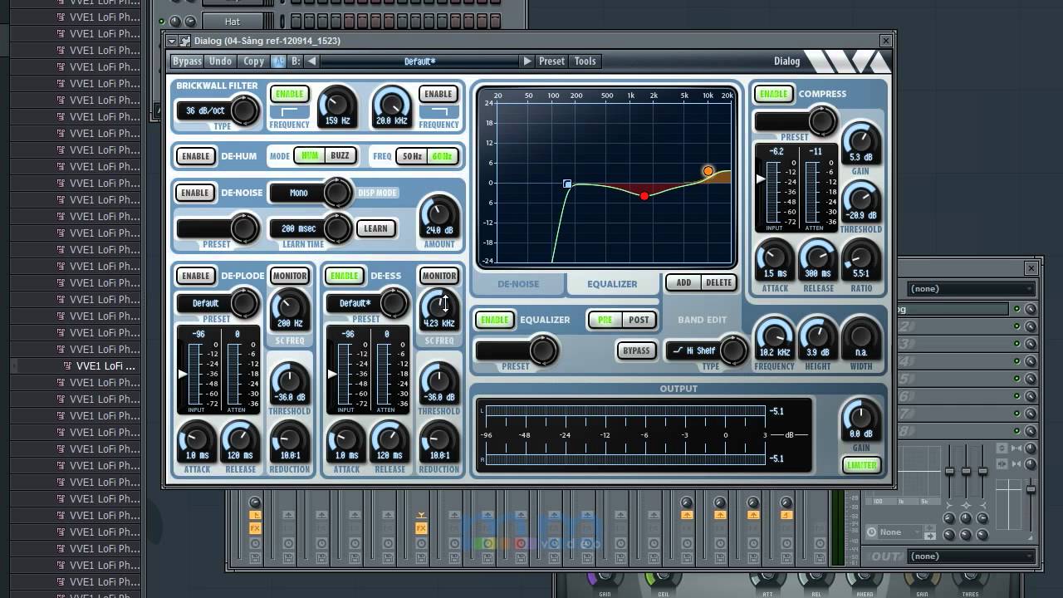The height and width of the screenshot is (598, 1063).
Task: Select HUM mode in De-Hum
Action: pos(310,155)
